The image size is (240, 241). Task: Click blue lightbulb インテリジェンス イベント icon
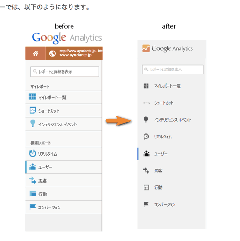pyautogui.click(x=33, y=124)
